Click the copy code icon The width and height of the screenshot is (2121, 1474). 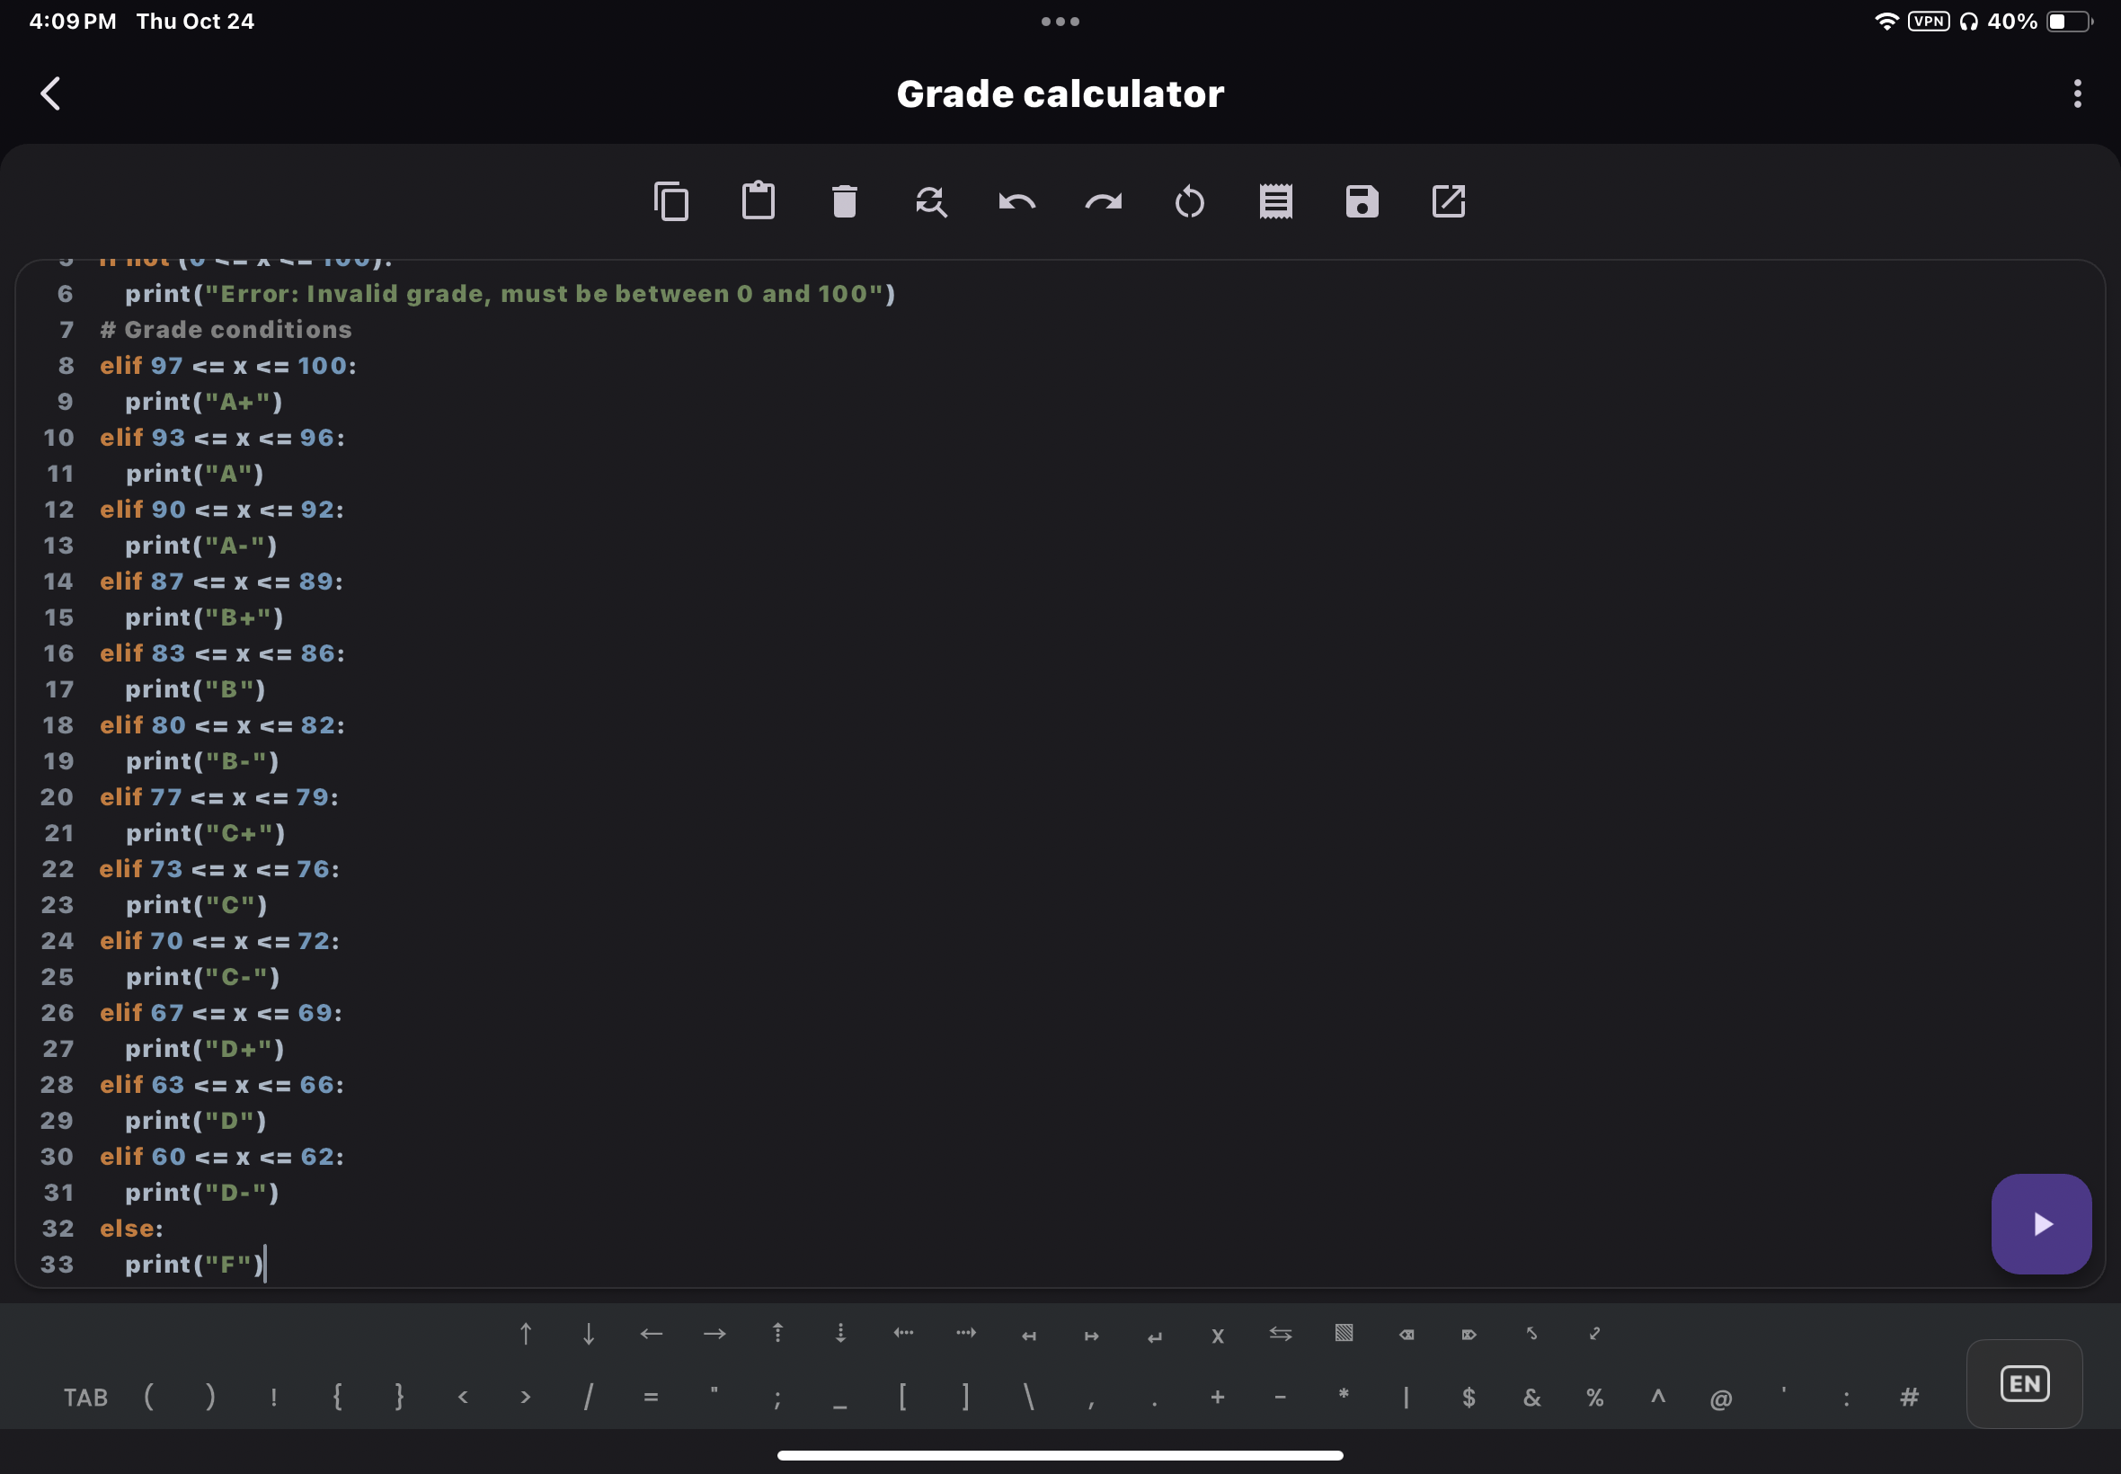point(671,201)
